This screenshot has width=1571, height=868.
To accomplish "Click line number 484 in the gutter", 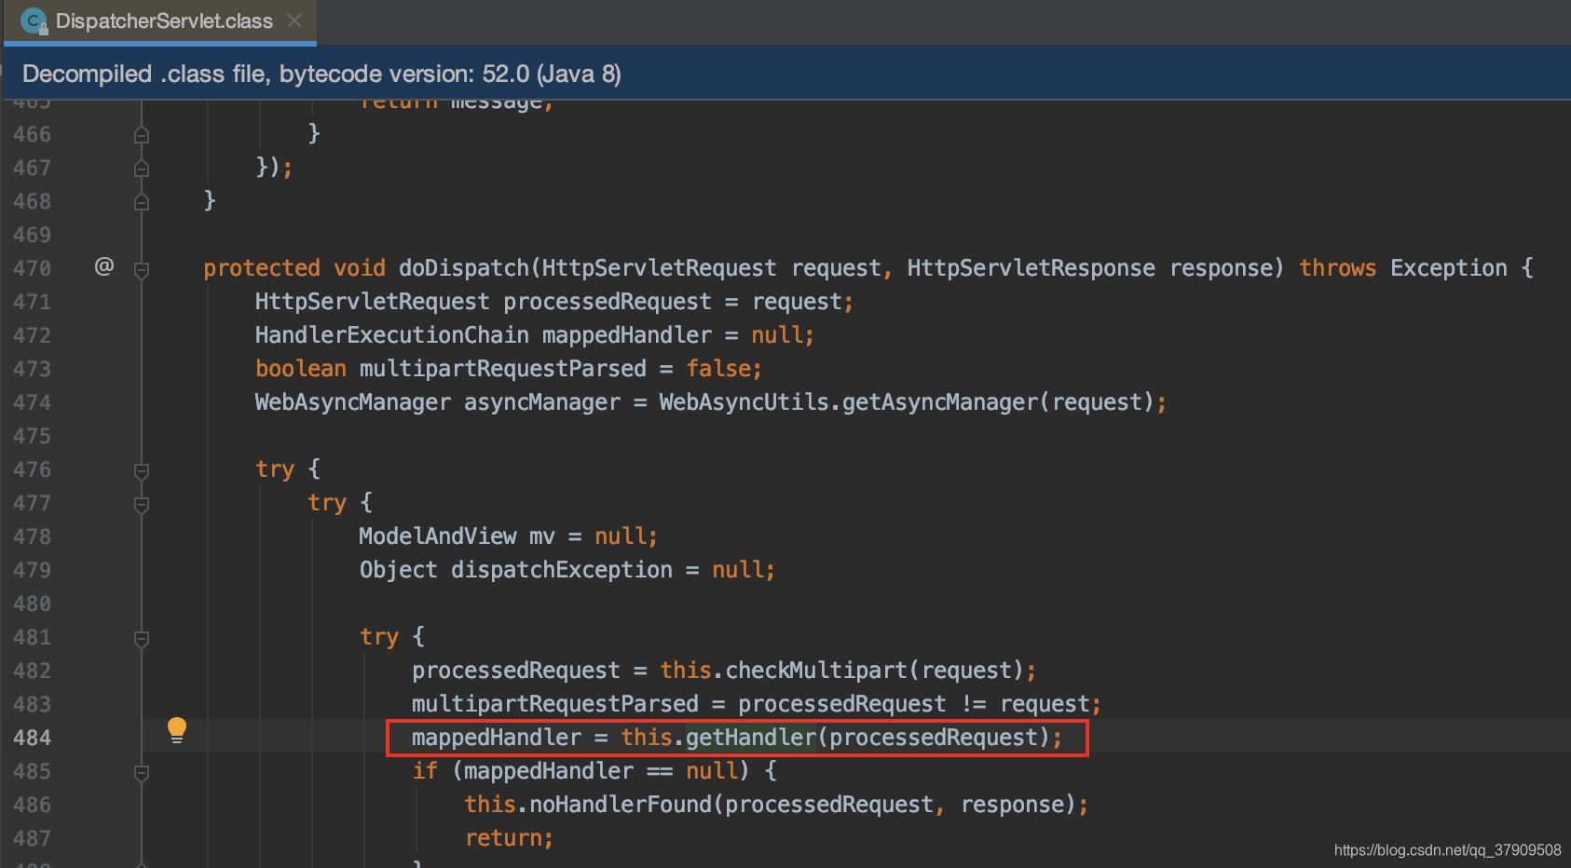I will [33, 738].
